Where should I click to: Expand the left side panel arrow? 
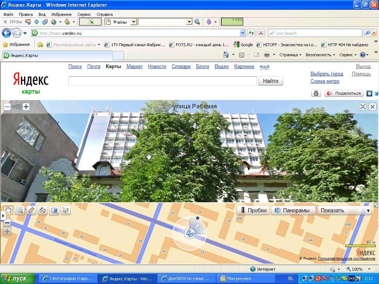click(3, 216)
